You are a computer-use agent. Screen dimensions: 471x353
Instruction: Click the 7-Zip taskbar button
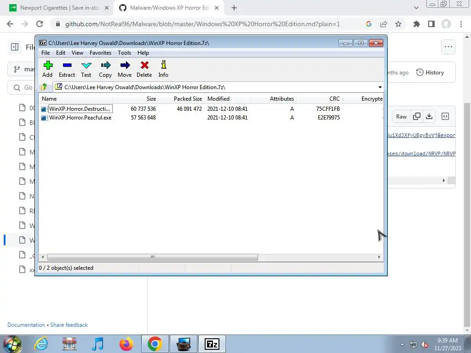(212, 344)
